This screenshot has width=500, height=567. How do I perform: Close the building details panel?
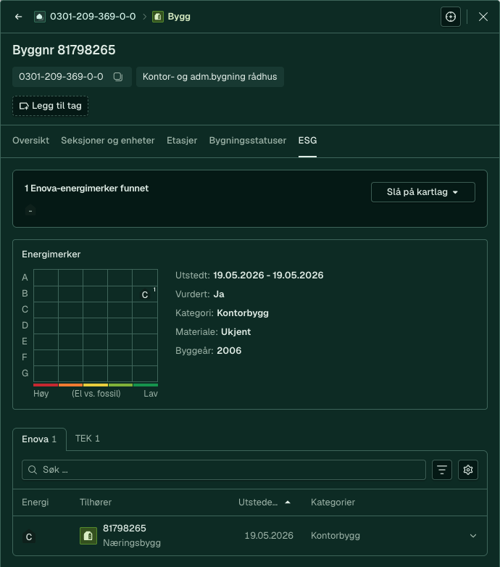coord(483,17)
